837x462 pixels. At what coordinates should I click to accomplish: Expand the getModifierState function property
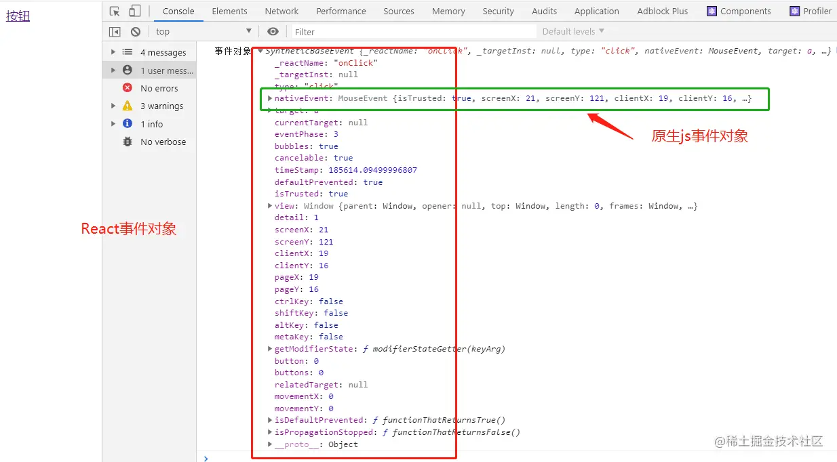click(x=270, y=349)
